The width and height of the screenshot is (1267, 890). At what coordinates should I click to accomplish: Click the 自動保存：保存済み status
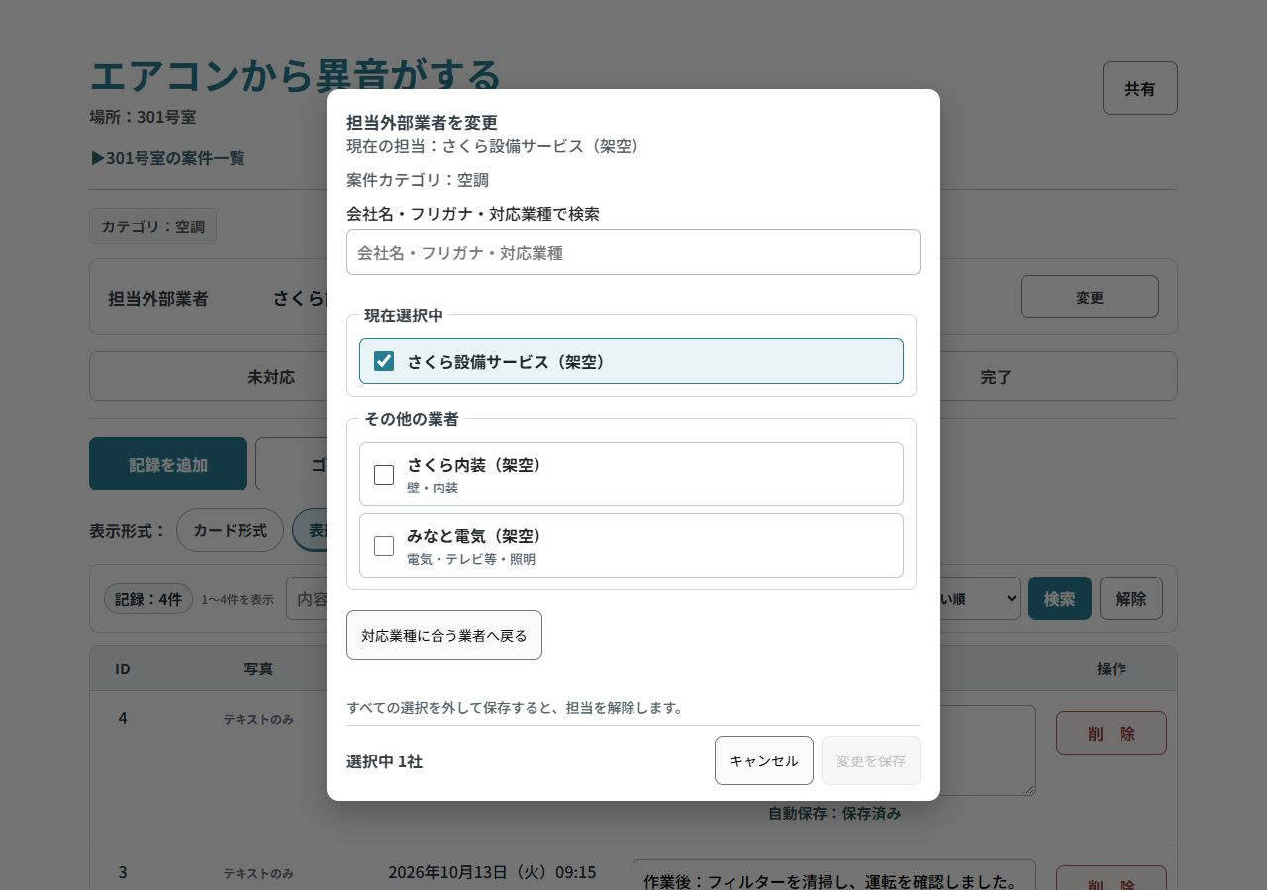834,813
